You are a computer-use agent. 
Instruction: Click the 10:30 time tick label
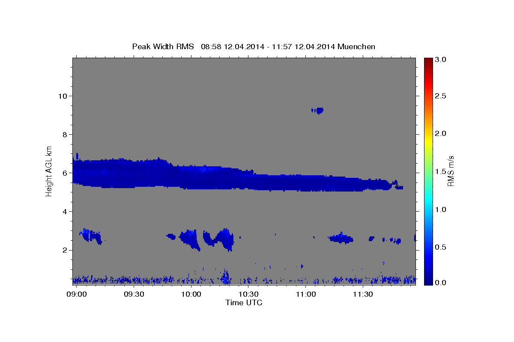pos(248,295)
